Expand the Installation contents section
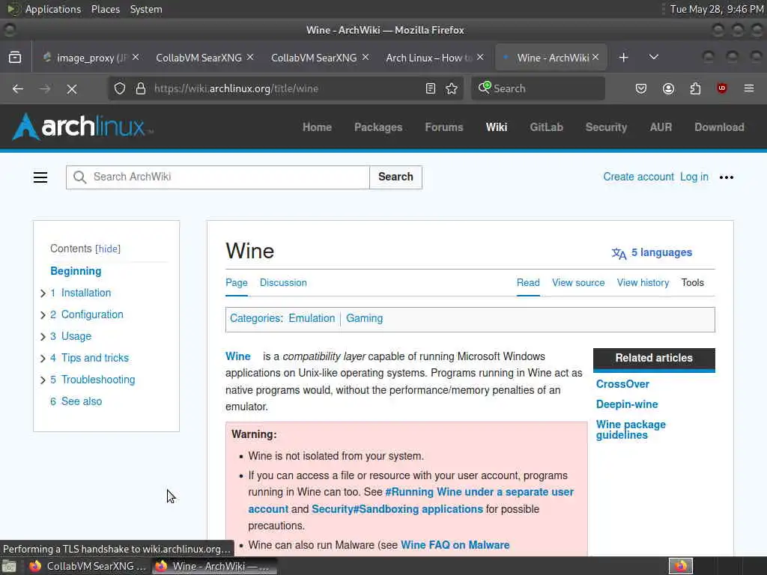 (43, 293)
